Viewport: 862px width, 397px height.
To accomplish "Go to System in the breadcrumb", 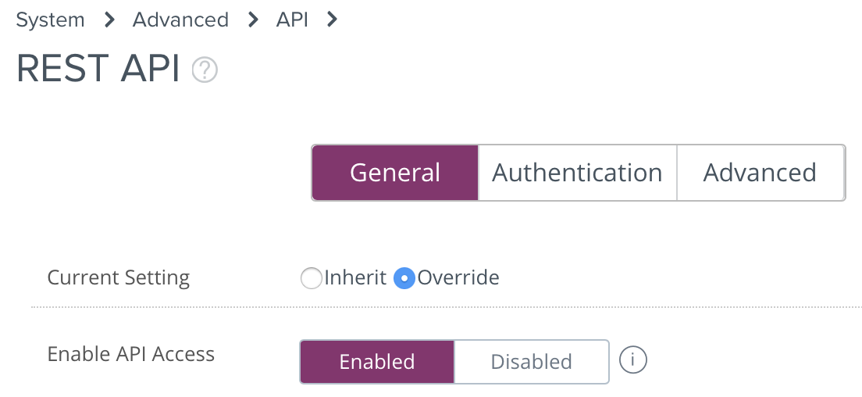I will tap(50, 20).
